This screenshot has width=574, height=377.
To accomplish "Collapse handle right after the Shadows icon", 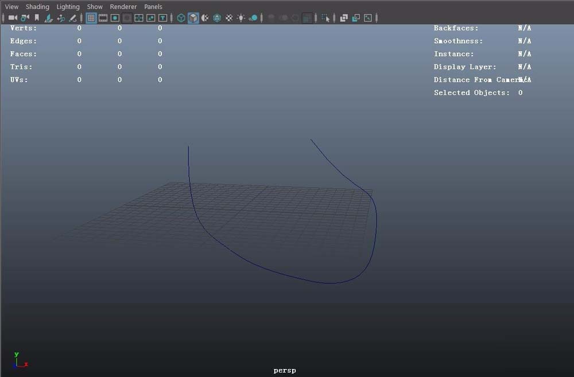I will pos(261,18).
